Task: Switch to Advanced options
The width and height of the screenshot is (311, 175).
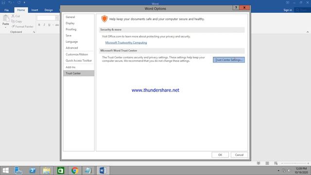Action: click(x=79, y=48)
